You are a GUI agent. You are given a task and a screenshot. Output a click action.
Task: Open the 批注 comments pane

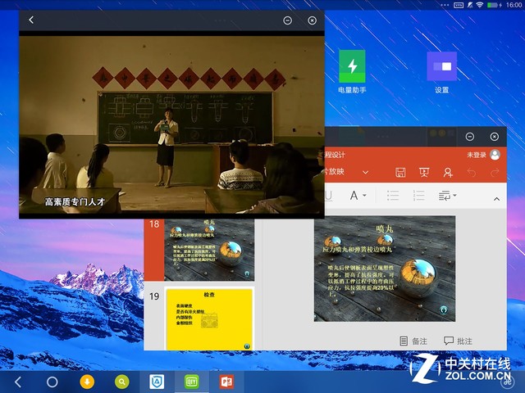pyautogui.click(x=459, y=341)
